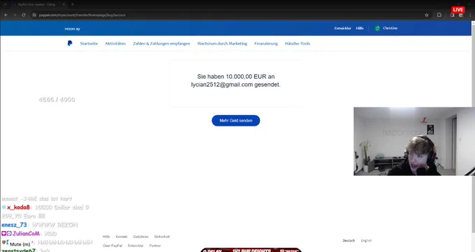
Task: Expand the tab search dropdown arrow
Action: (x=5, y=4)
